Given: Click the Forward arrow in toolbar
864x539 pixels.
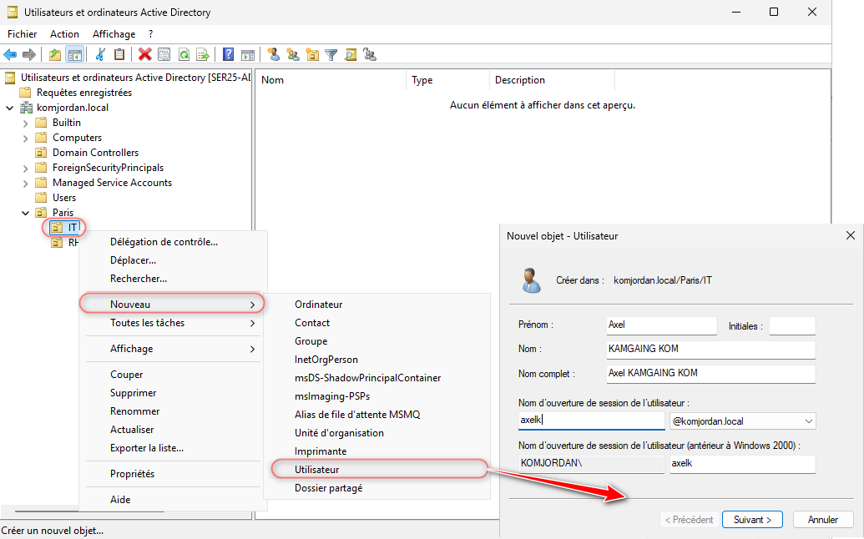Looking at the screenshot, I should pyautogui.click(x=29, y=54).
